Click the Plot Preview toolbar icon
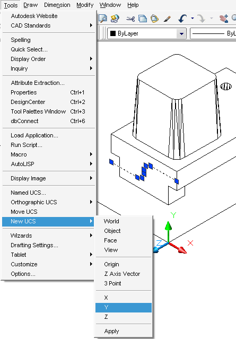The width and height of the screenshot is (236, 339). [x=103, y=19]
